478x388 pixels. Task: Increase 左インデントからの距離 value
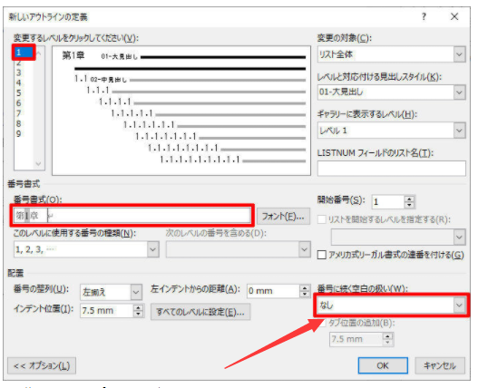pyautogui.click(x=305, y=287)
